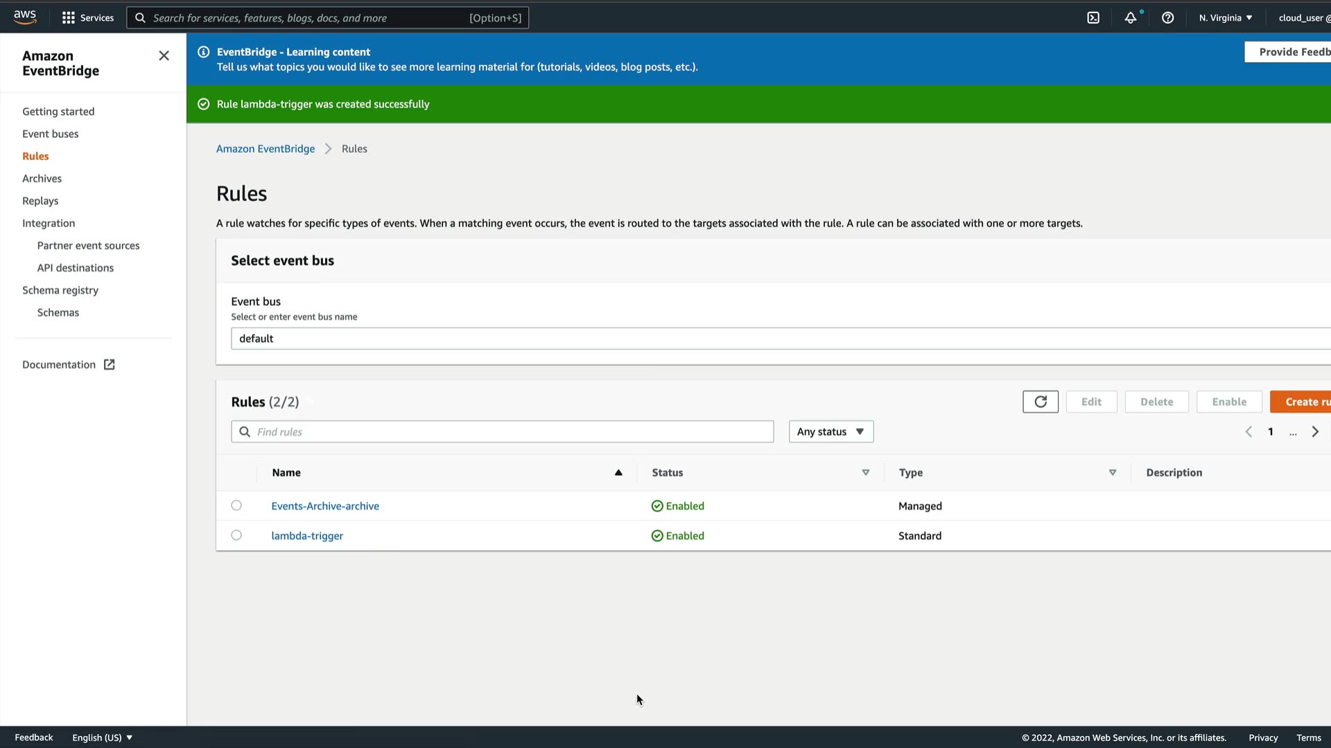
Task: Open the N. Virginia region dropdown
Action: pos(1225,18)
